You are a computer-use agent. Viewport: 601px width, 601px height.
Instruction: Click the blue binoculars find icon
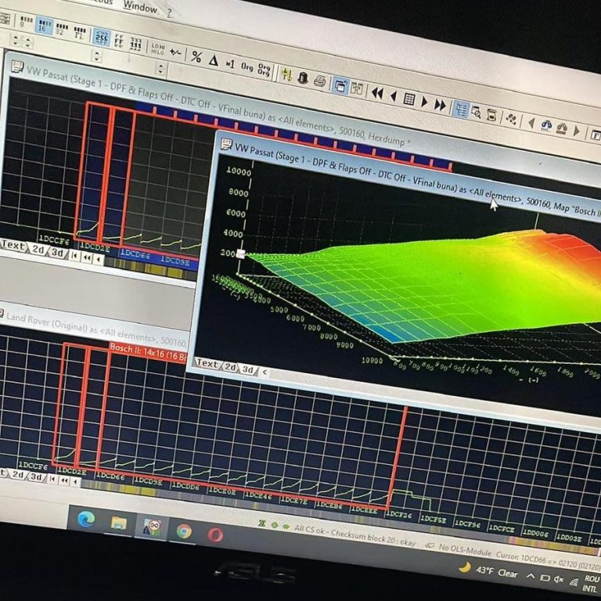(546, 126)
